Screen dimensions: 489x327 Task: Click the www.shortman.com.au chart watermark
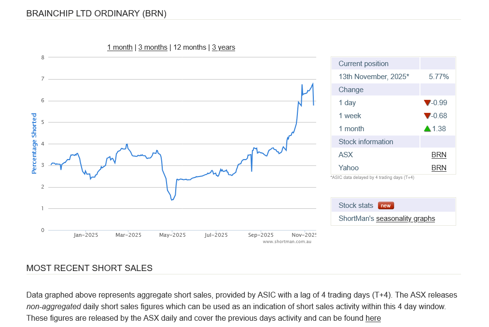coord(287,242)
